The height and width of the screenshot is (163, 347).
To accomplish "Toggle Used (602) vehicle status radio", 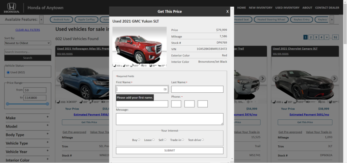I will click(x=8, y=72).
